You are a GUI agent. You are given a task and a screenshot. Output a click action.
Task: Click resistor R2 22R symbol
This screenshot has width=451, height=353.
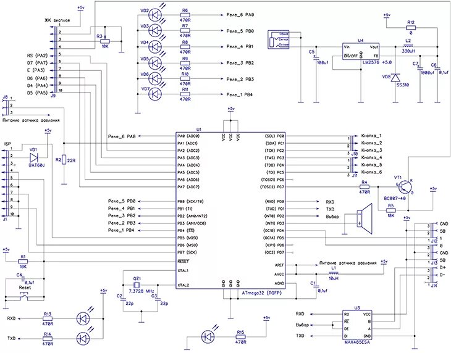click(x=64, y=160)
